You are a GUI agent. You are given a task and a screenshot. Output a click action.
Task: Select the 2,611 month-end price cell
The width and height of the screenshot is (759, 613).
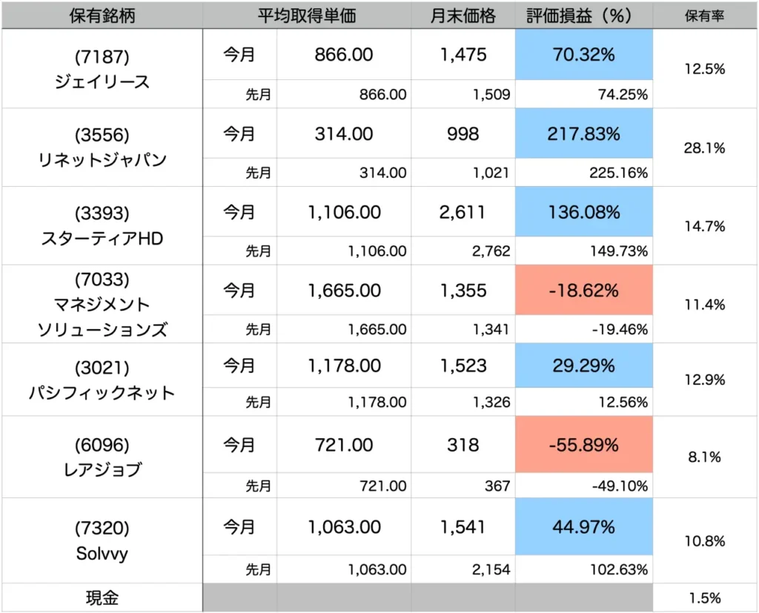pos(463,212)
